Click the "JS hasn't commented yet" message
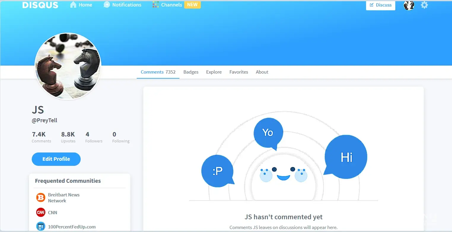This screenshot has height=232, width=452. tap(284, 217)
